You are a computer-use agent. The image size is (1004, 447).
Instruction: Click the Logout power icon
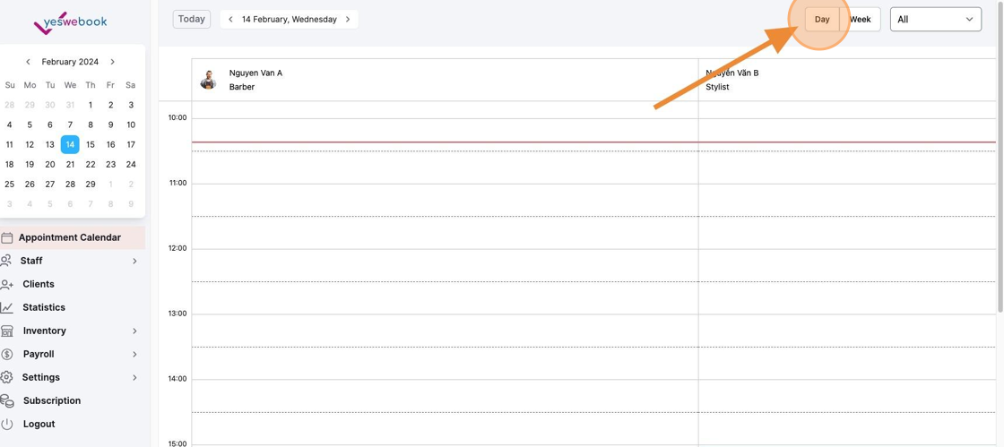(7, 424)
